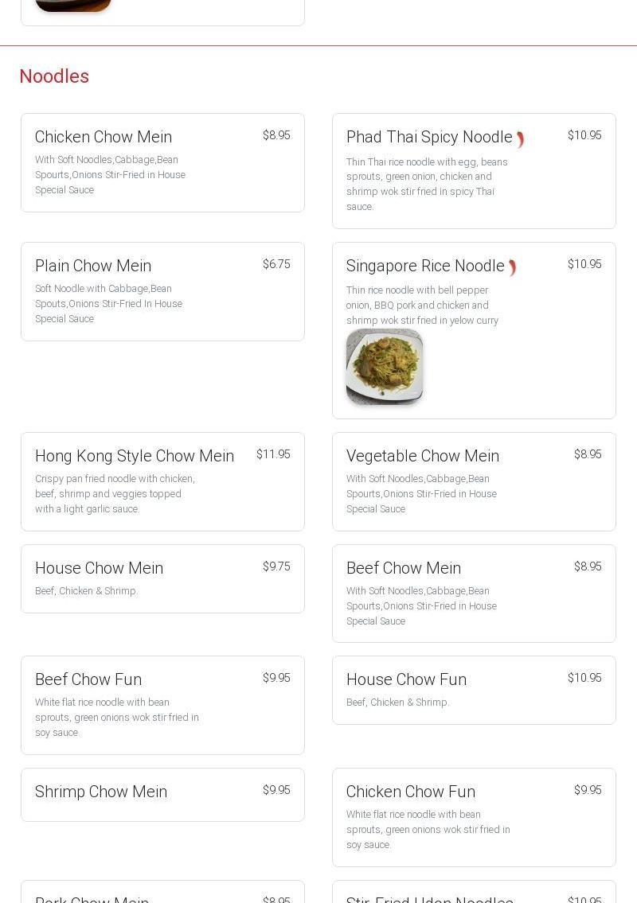
Task: Click the $11.95 price for Hong Kong Chow Mein
Action: [x=273, y=454]
